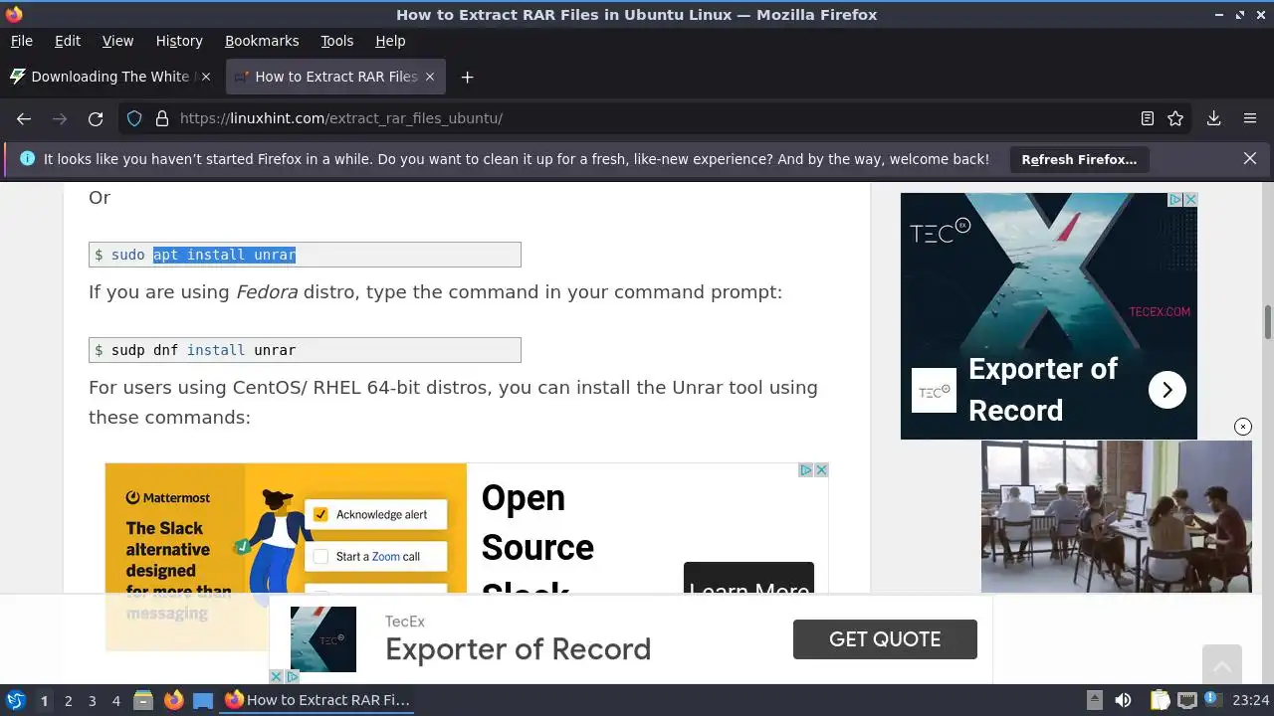Open the Tools menu

click(x=336, y=41)
